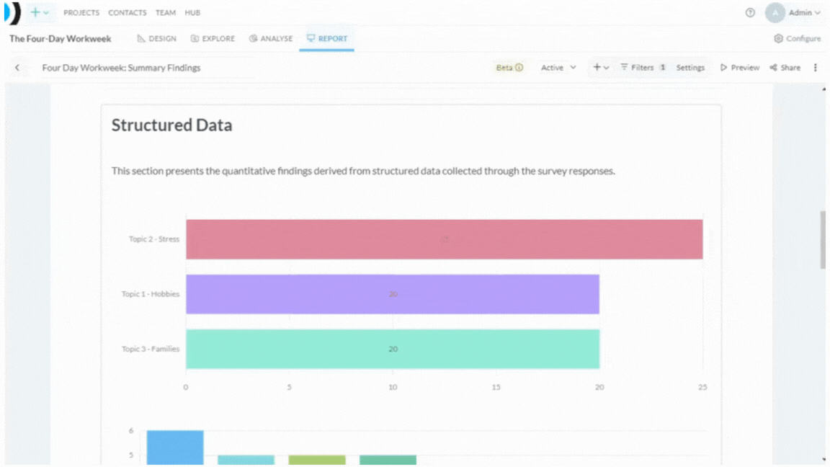Screen dimensions: 830x467
Task: Open the PROJECTS menu
Action: pos(81,13)
